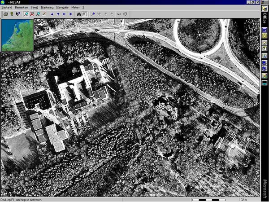Click the printer icon in the toolbar
This screenshot has width=269, height=202.
[x=5, y=14]
